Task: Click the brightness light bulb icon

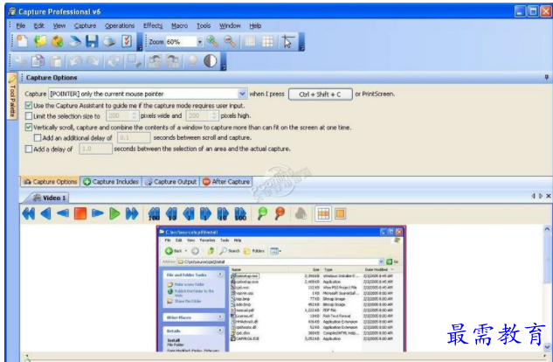Action: point(192,61)
